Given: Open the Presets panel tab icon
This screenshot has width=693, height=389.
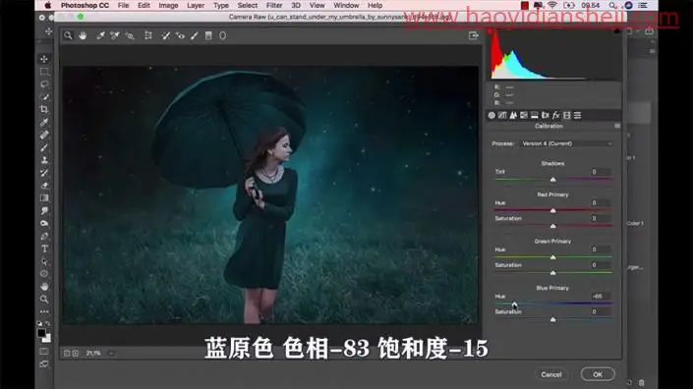Looking at the screenshot, I should point(578,115).
